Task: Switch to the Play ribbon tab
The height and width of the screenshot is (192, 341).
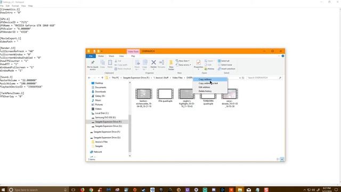Action: pyautogui.click(x=133, y=56)
